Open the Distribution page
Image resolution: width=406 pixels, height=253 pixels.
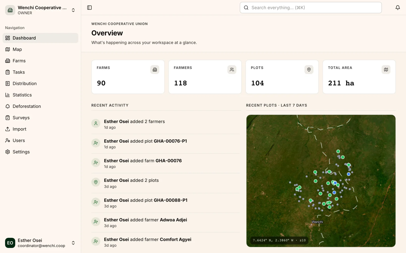[x=40, y=83]
